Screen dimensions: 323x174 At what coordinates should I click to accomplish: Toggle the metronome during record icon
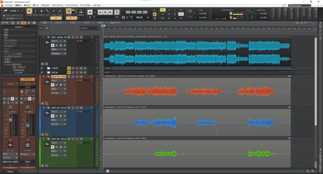(155, 14)
